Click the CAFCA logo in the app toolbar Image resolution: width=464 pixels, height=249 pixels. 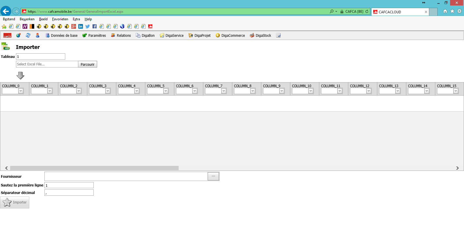coord(7,35)
